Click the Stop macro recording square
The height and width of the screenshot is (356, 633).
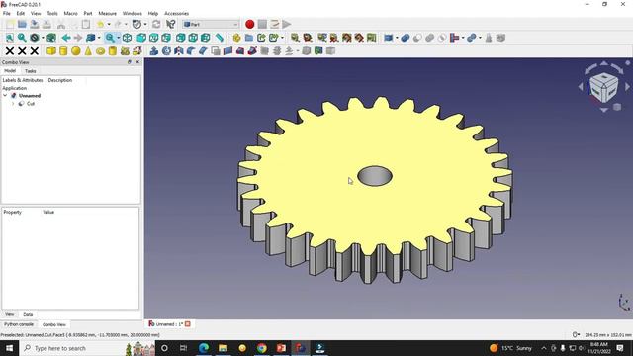coord(262,24)
